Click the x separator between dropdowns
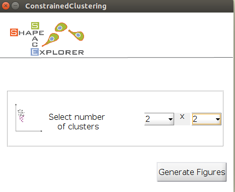This screenshot has height=192, width=235. point(182,117)
